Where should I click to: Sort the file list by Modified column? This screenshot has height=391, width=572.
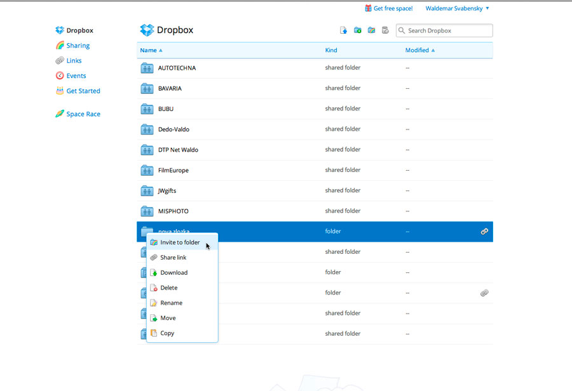420,50
